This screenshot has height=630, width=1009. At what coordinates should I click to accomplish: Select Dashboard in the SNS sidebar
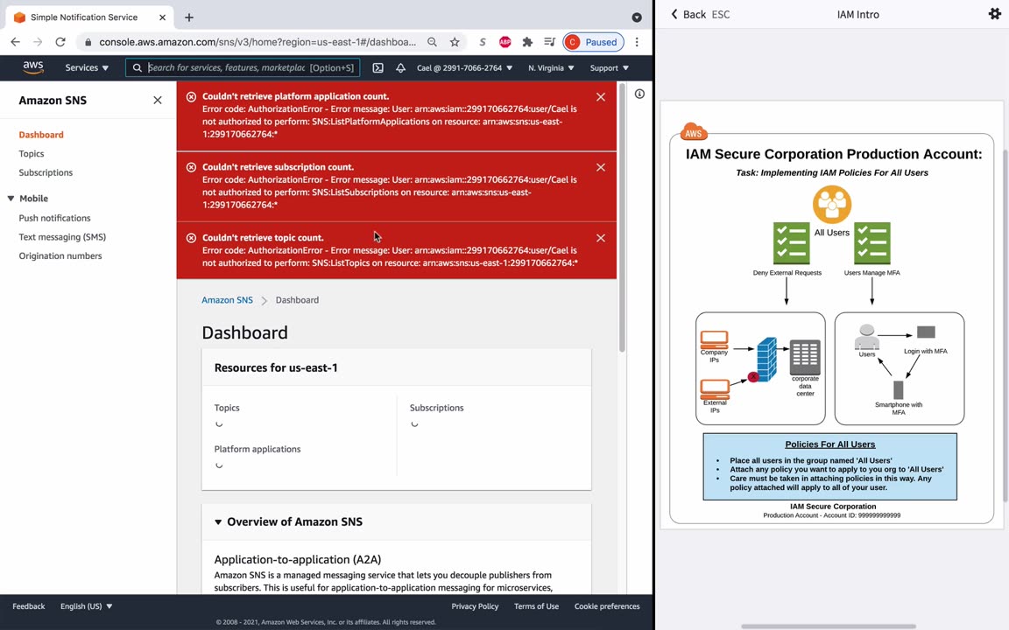41,135
